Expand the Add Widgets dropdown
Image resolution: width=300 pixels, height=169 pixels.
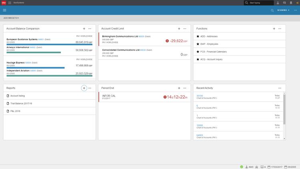coord(11,18)
